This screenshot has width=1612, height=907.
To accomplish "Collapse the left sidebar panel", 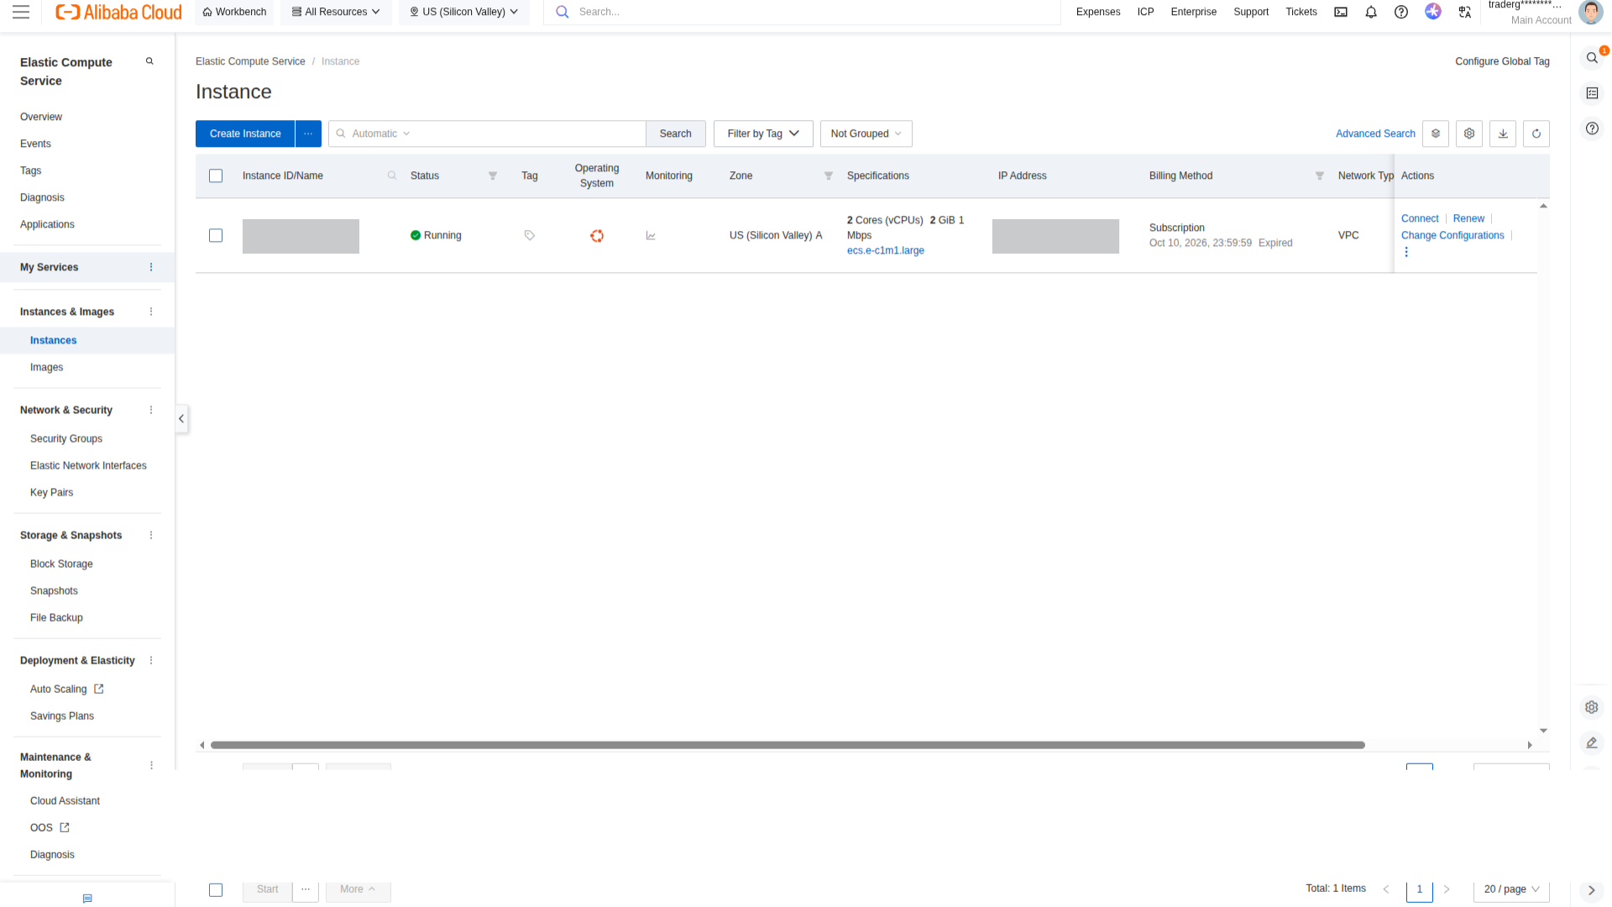I will pyautogui.click(x=181, y=419).
